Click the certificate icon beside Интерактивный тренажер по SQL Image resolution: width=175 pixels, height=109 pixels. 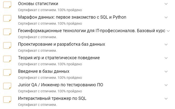(x=7, y=100)
